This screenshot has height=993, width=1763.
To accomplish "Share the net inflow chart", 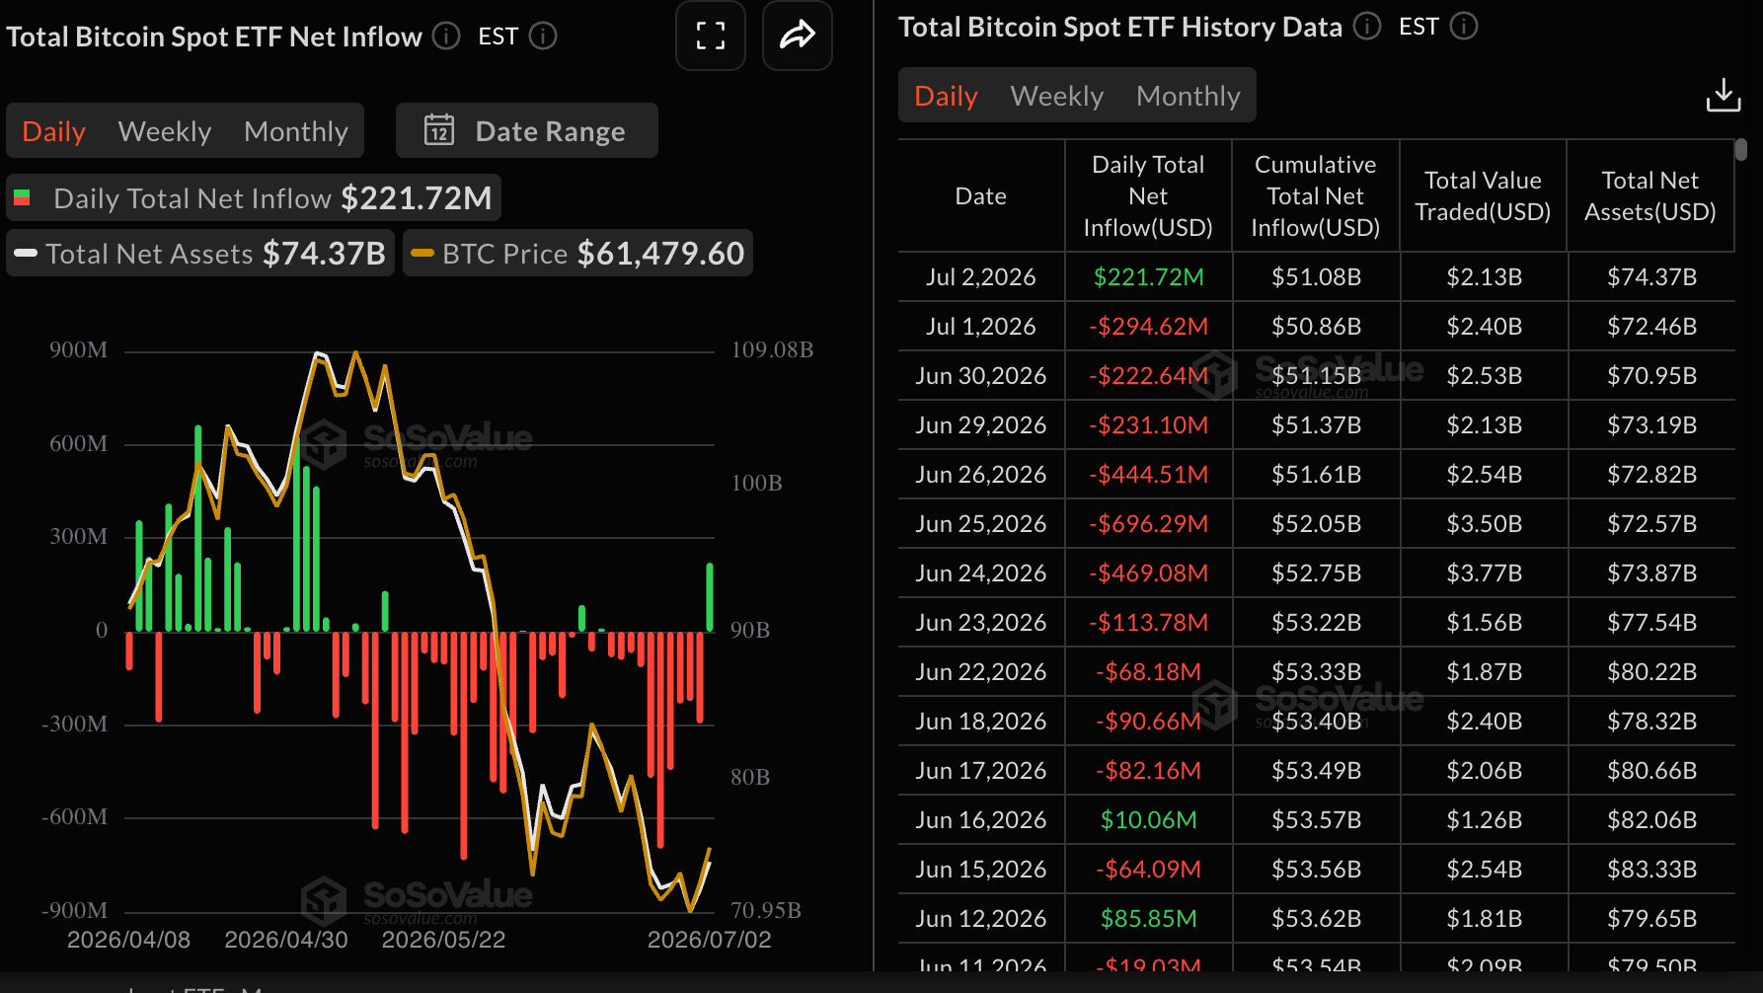I will [797, 37].
